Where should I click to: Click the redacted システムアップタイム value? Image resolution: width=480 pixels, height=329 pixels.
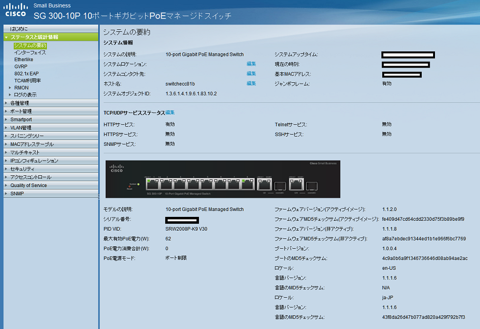click(408, 55)
